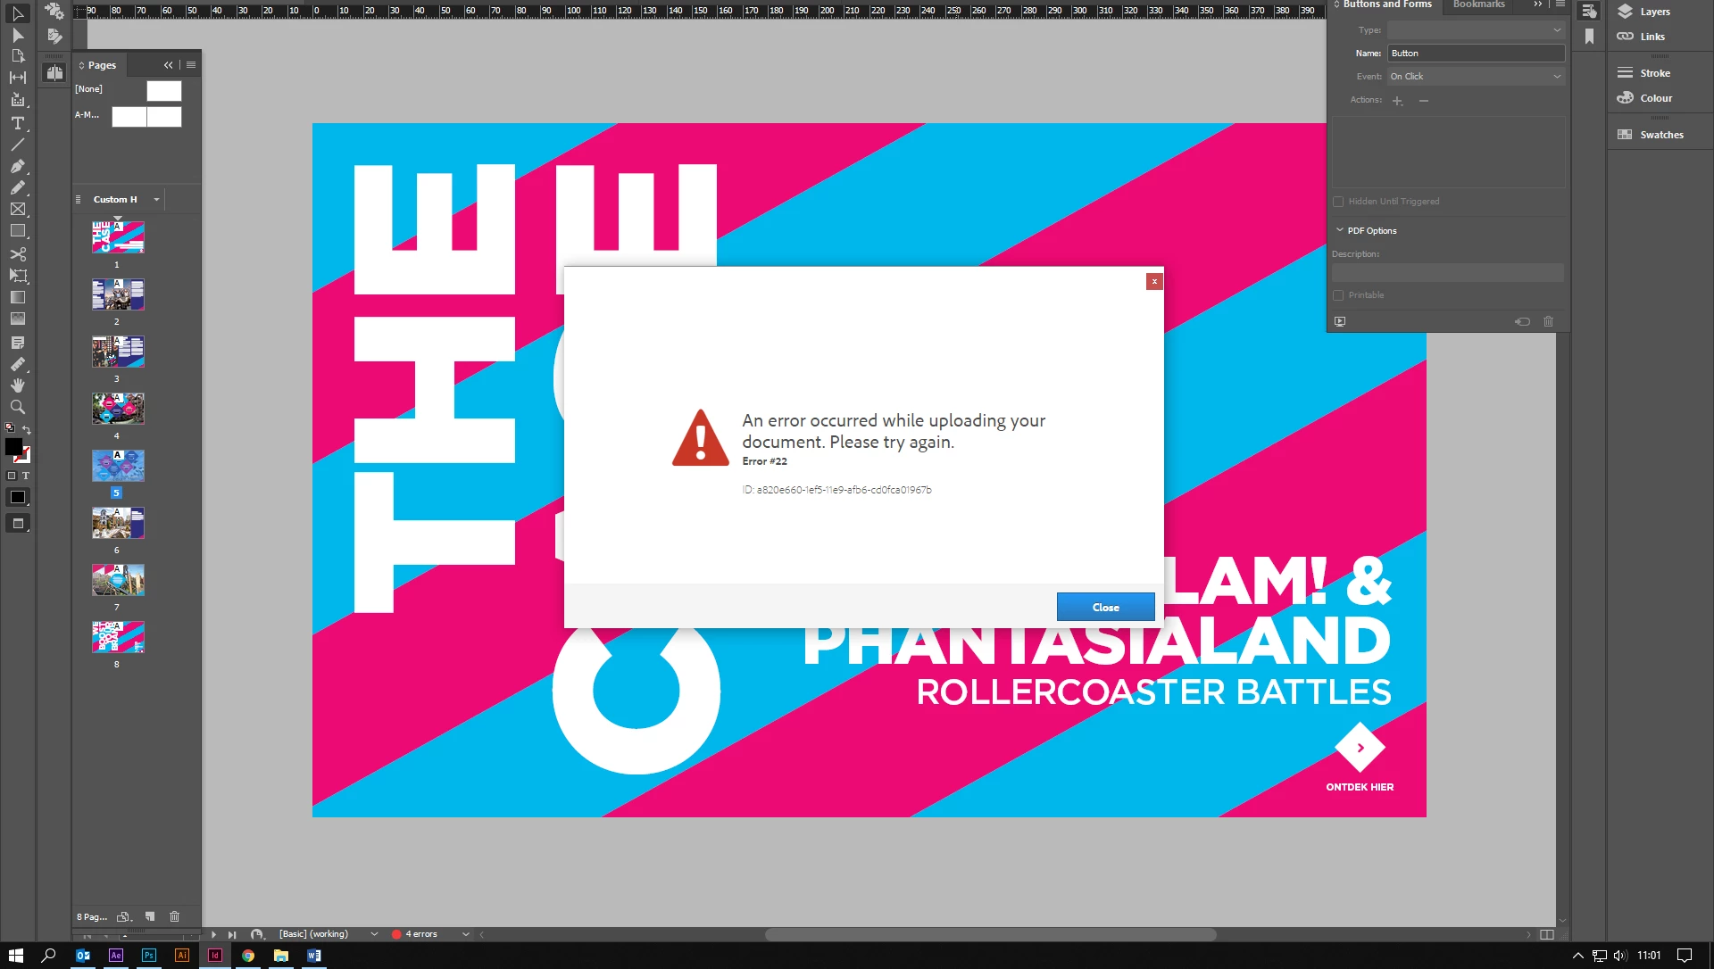Enable the Printable checkbox

click(1338, 295)
